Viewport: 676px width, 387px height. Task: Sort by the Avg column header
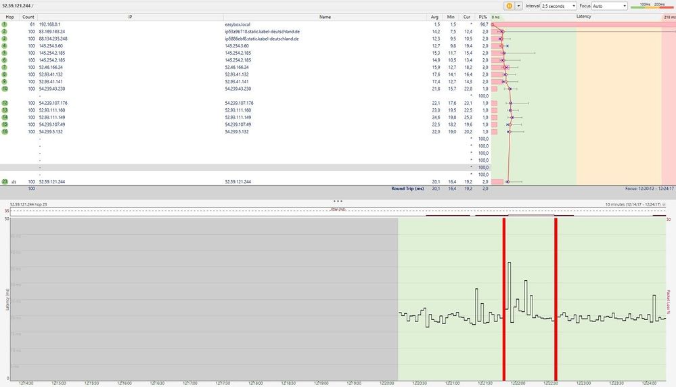pyautogui.click(x=434, y=17)
